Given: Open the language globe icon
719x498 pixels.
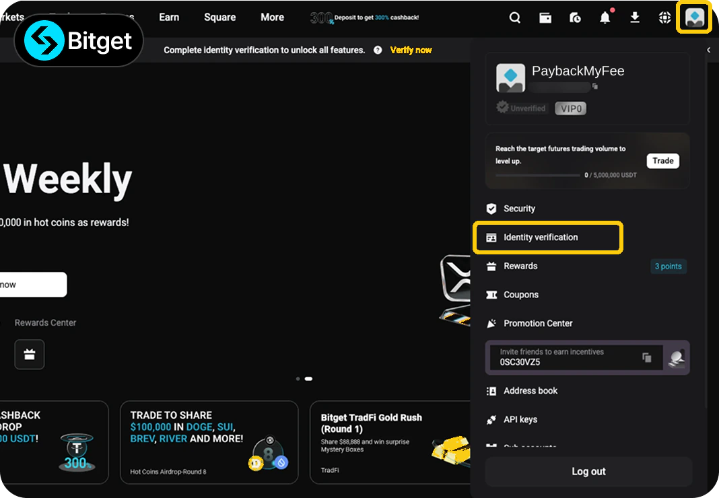Looking at the screenshot, I should click(665, 18).
